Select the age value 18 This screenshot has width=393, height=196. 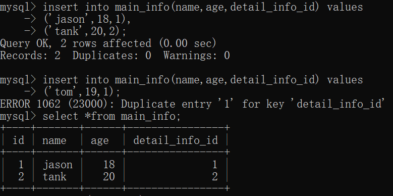click(109, 165)
